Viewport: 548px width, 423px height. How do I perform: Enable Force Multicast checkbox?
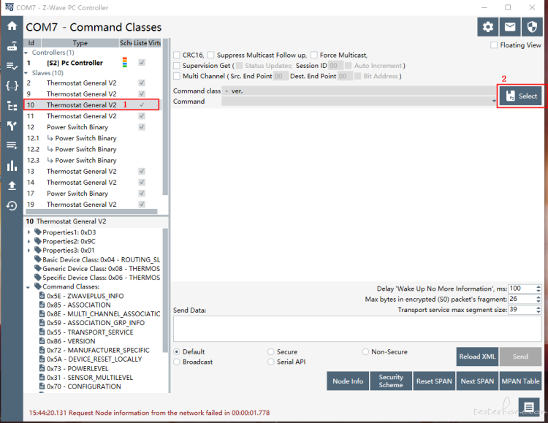[314, 55]
